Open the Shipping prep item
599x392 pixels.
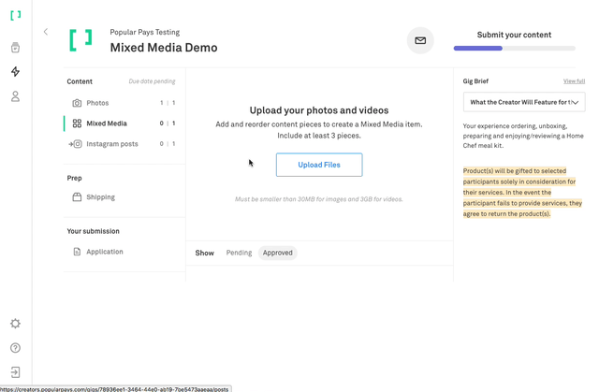click(x=100, y=197)
